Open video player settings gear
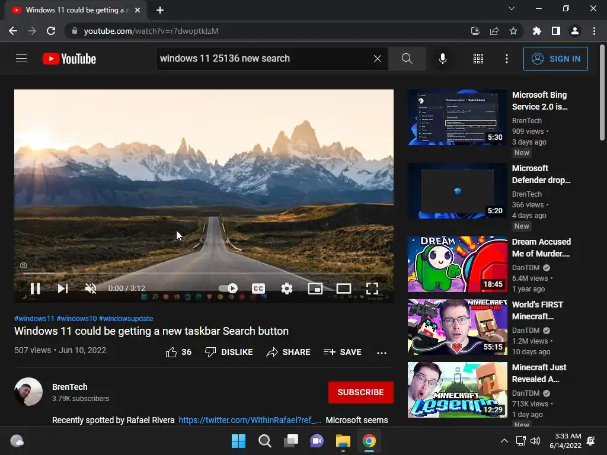Screen dimensions: 607x455 (286, 289)
